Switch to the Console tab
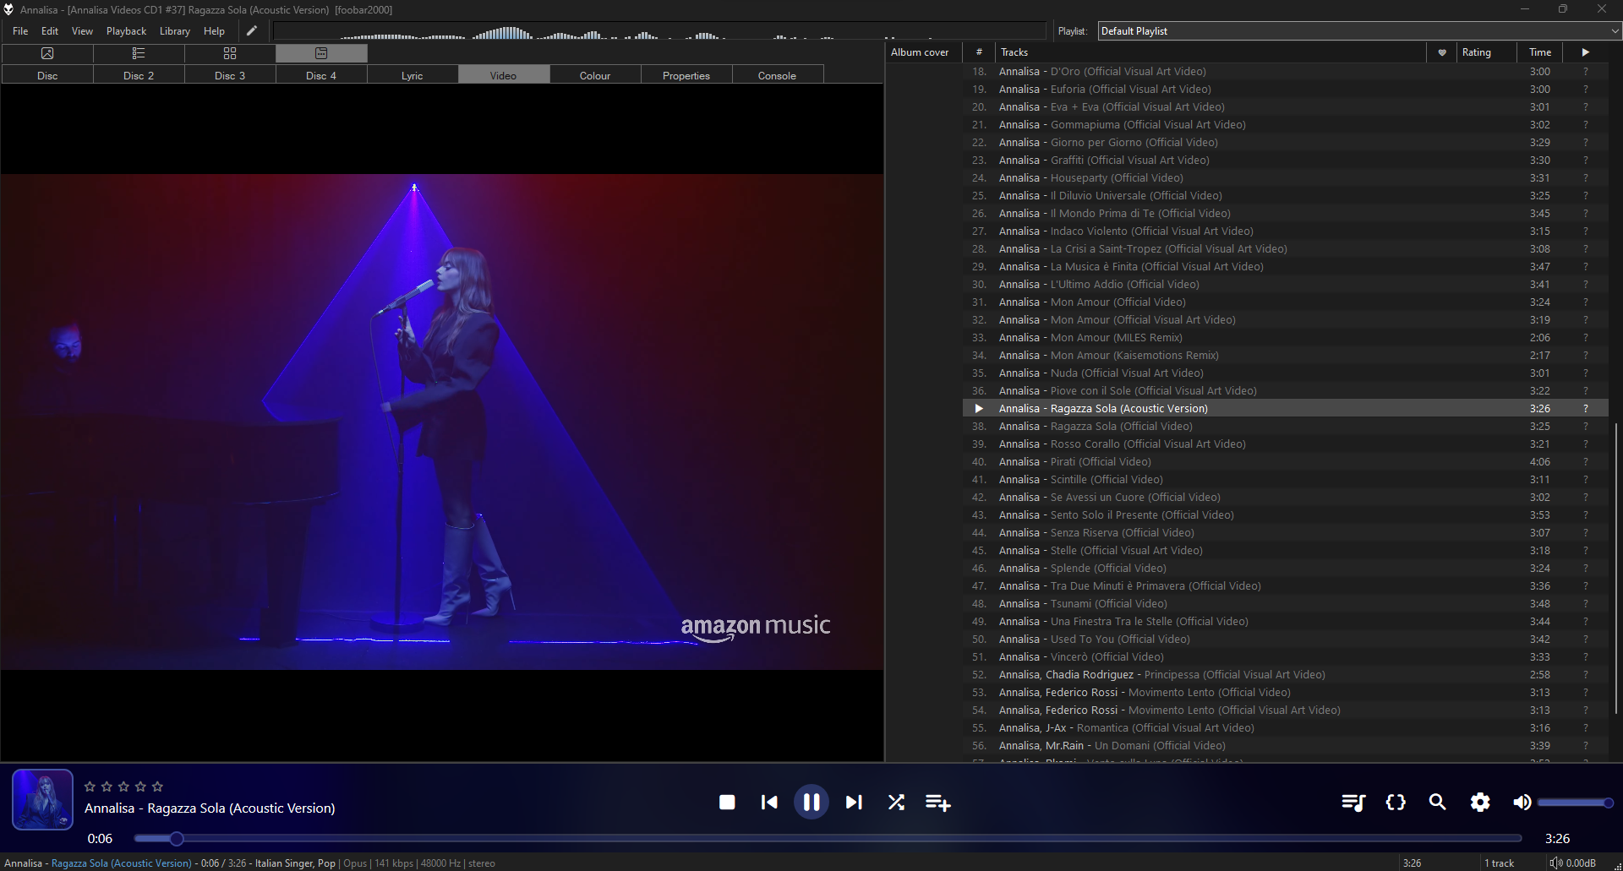 click(x=777, y=75)
